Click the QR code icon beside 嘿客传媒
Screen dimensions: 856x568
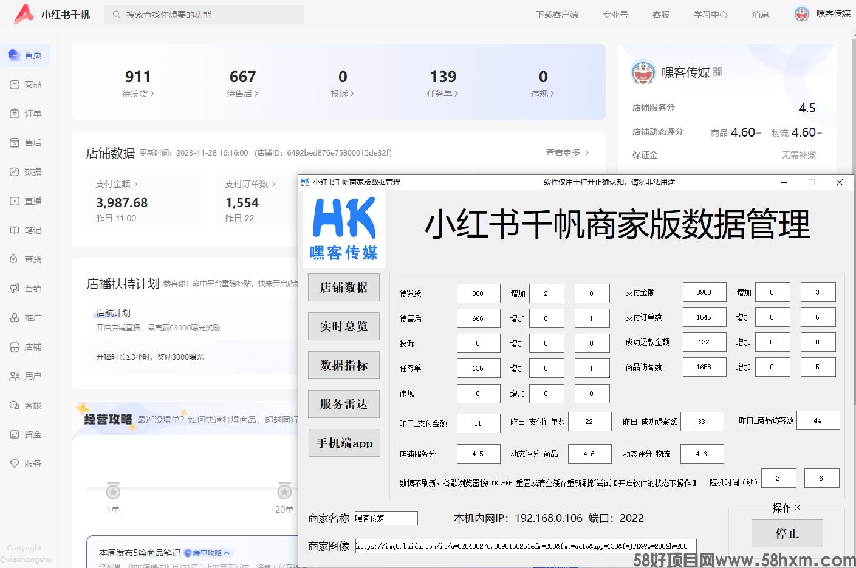coord(717,72)
